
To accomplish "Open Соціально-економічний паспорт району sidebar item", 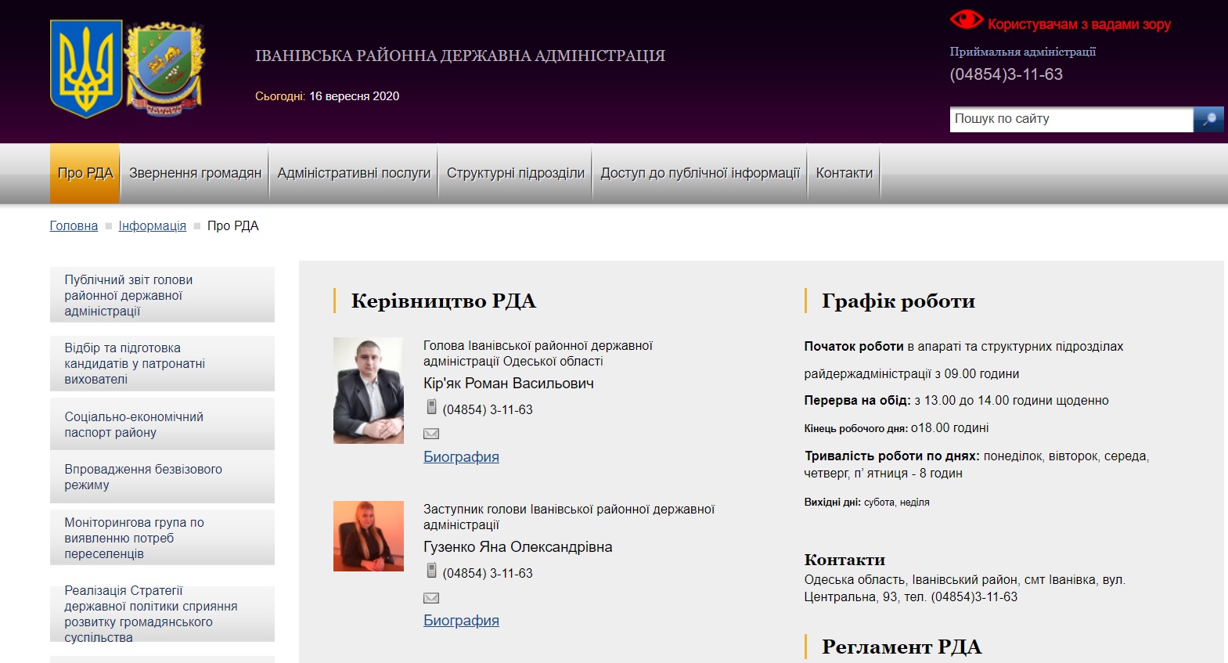I will click(162, 424).
